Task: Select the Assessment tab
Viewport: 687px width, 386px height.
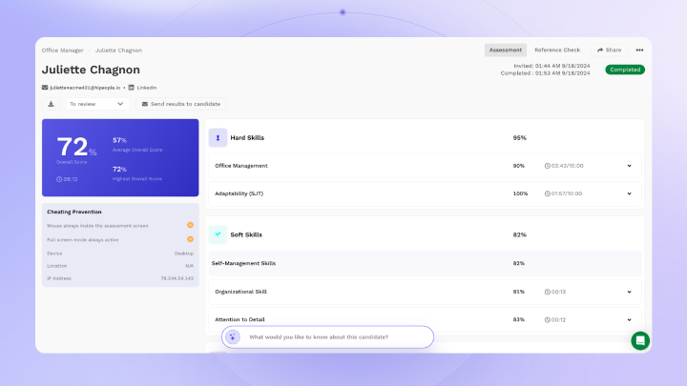Action: coord(505,50)
